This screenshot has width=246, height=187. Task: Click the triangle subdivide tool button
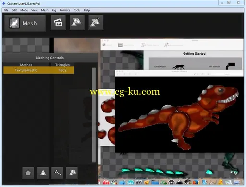43,173
